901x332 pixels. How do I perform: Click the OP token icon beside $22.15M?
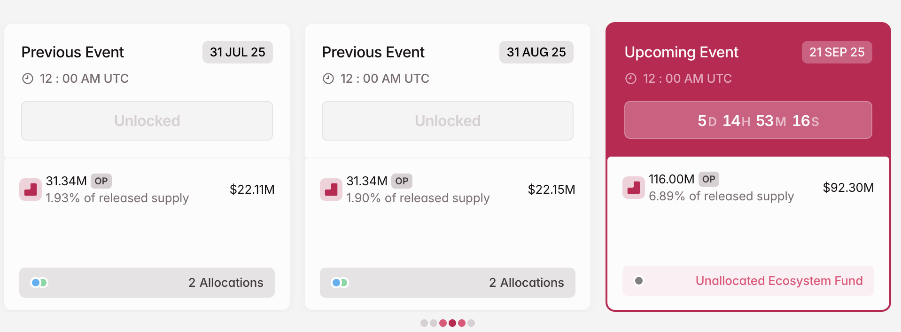click(331, 190)
